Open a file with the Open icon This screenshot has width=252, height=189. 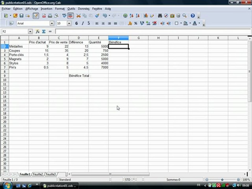(x=15, y=15)
